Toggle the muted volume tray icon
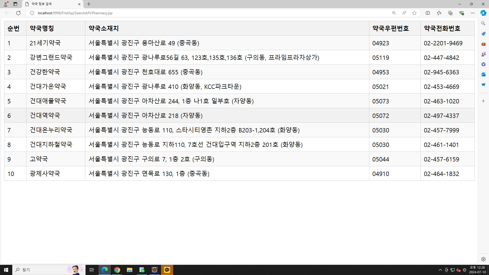Image resolution: width=489 pixels, height=275 pixels. (x=458, y=270)
